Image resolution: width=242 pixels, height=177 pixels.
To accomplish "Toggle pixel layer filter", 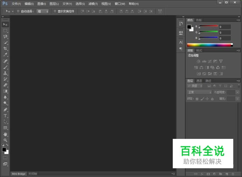I will (209, 86).
